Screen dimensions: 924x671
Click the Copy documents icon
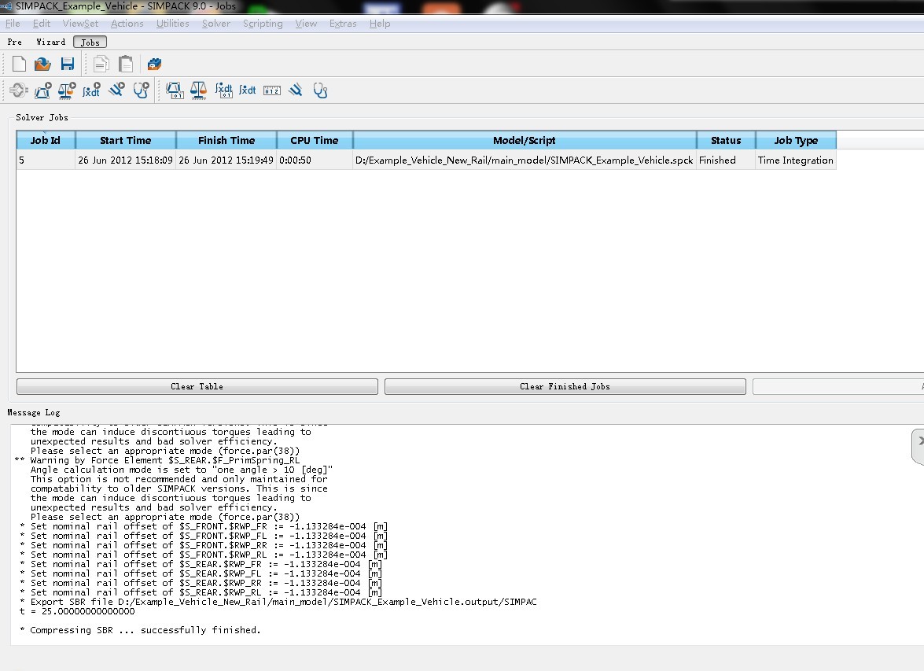click(101, 64)
